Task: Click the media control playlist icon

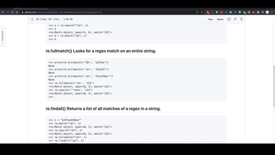Action: coord(263,12)
